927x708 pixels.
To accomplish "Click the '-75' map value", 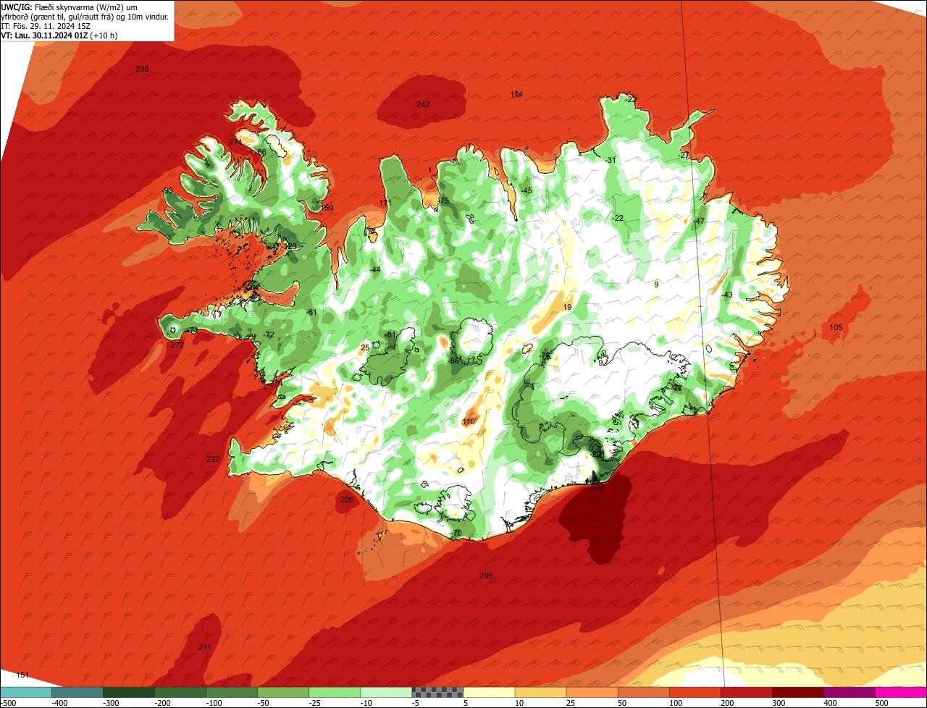I will (443, 201).
